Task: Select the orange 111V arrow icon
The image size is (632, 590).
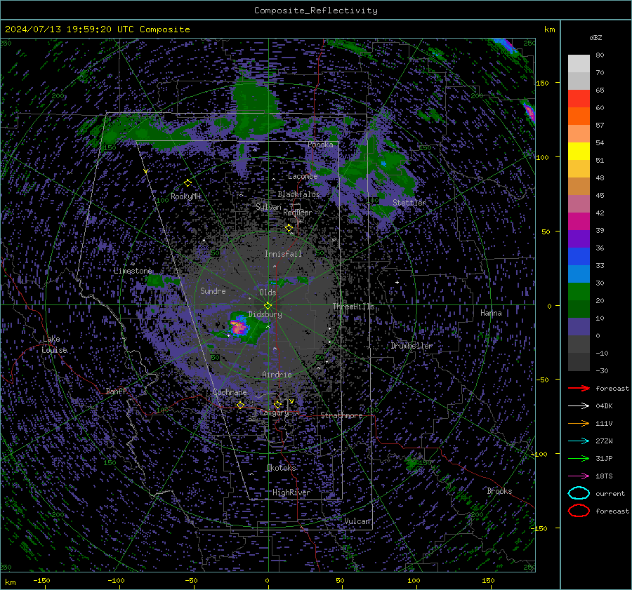Action: (579, 423)
